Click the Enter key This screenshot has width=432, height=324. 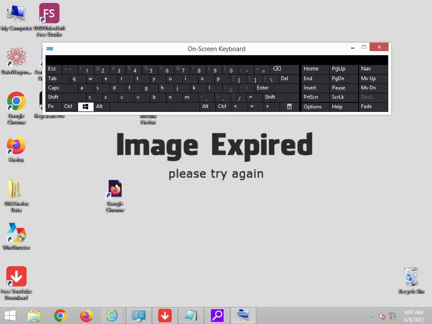pos(277,88)
